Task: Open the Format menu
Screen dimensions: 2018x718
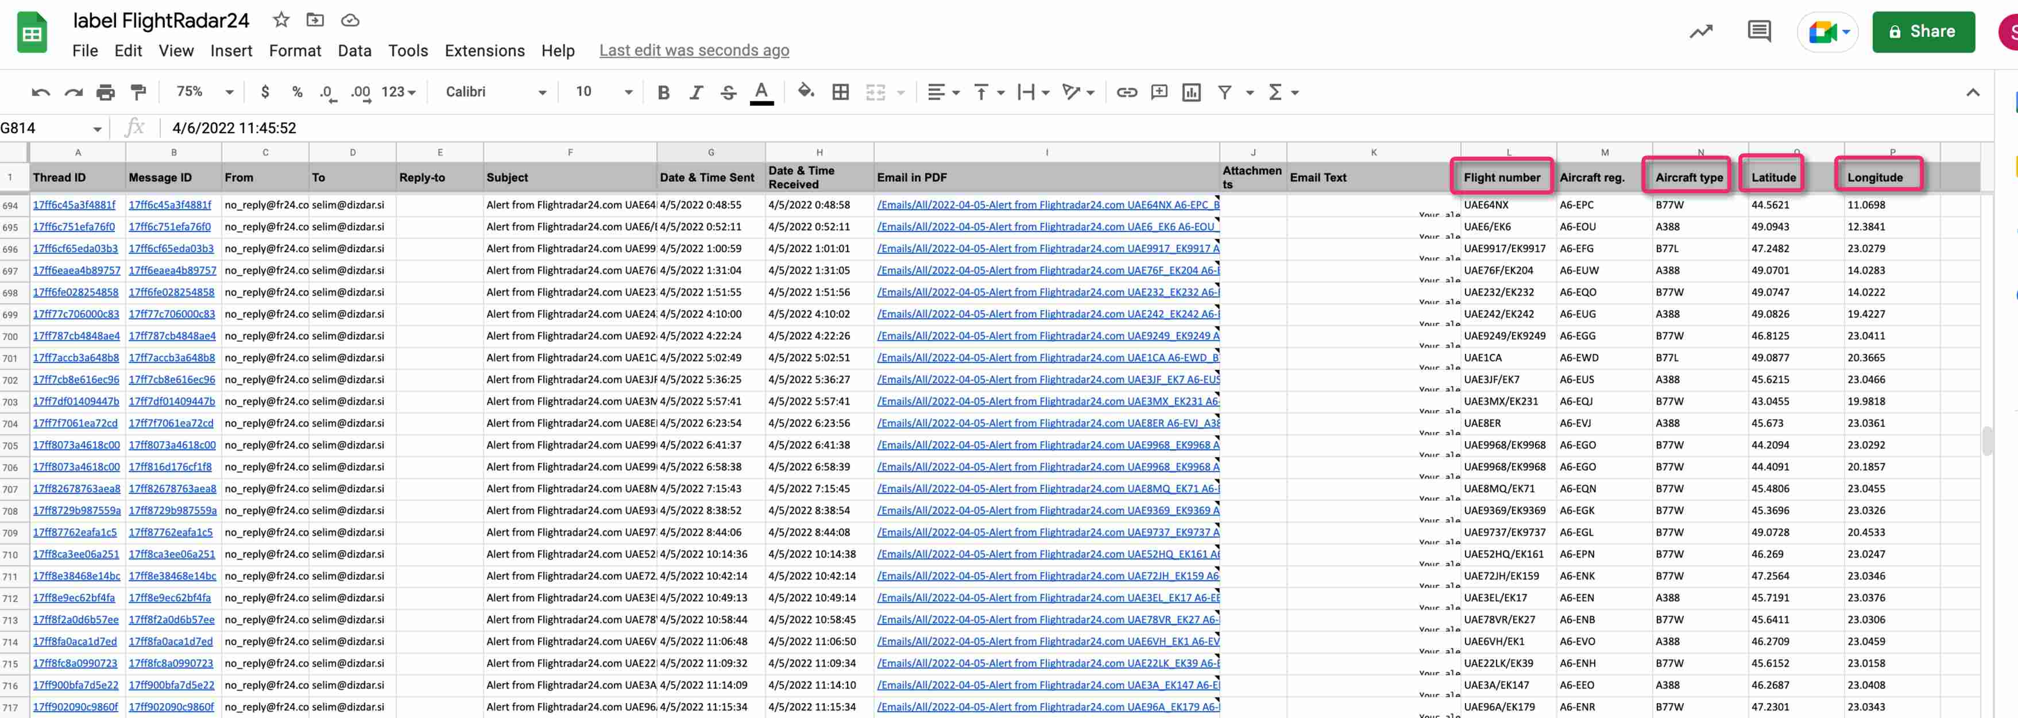Action: [295, 51]
